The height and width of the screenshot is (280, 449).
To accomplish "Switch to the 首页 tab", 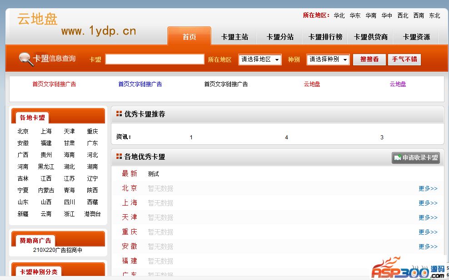I will (189, 36).
